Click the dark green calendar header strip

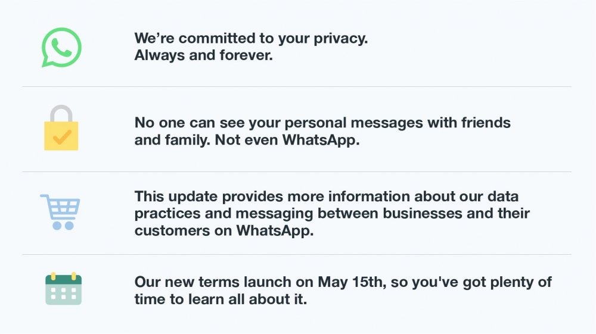(64, 280)
